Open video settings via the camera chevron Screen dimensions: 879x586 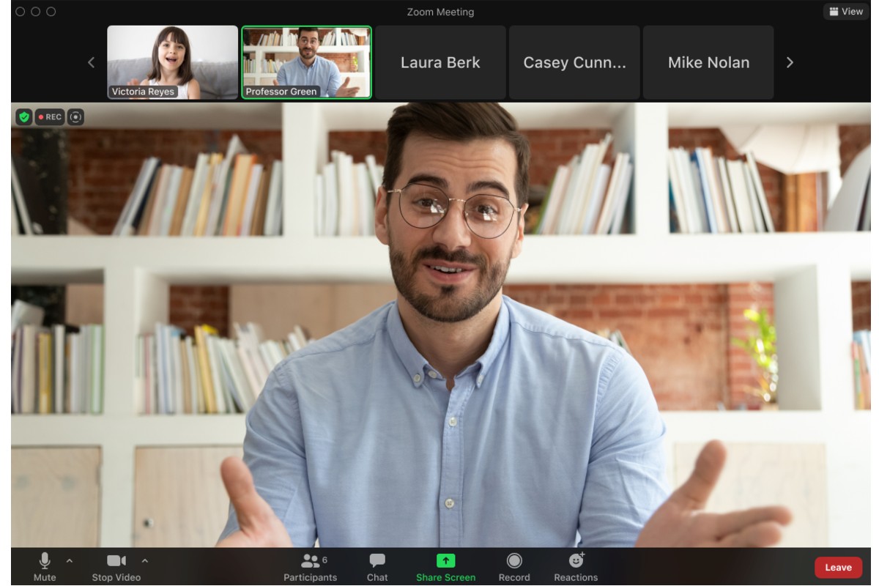[146, 563]
